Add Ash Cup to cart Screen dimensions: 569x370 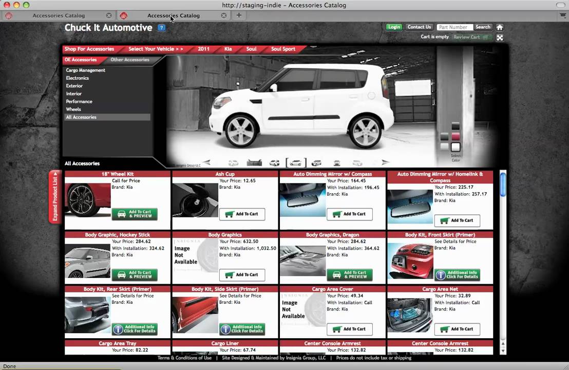point(242,214)
